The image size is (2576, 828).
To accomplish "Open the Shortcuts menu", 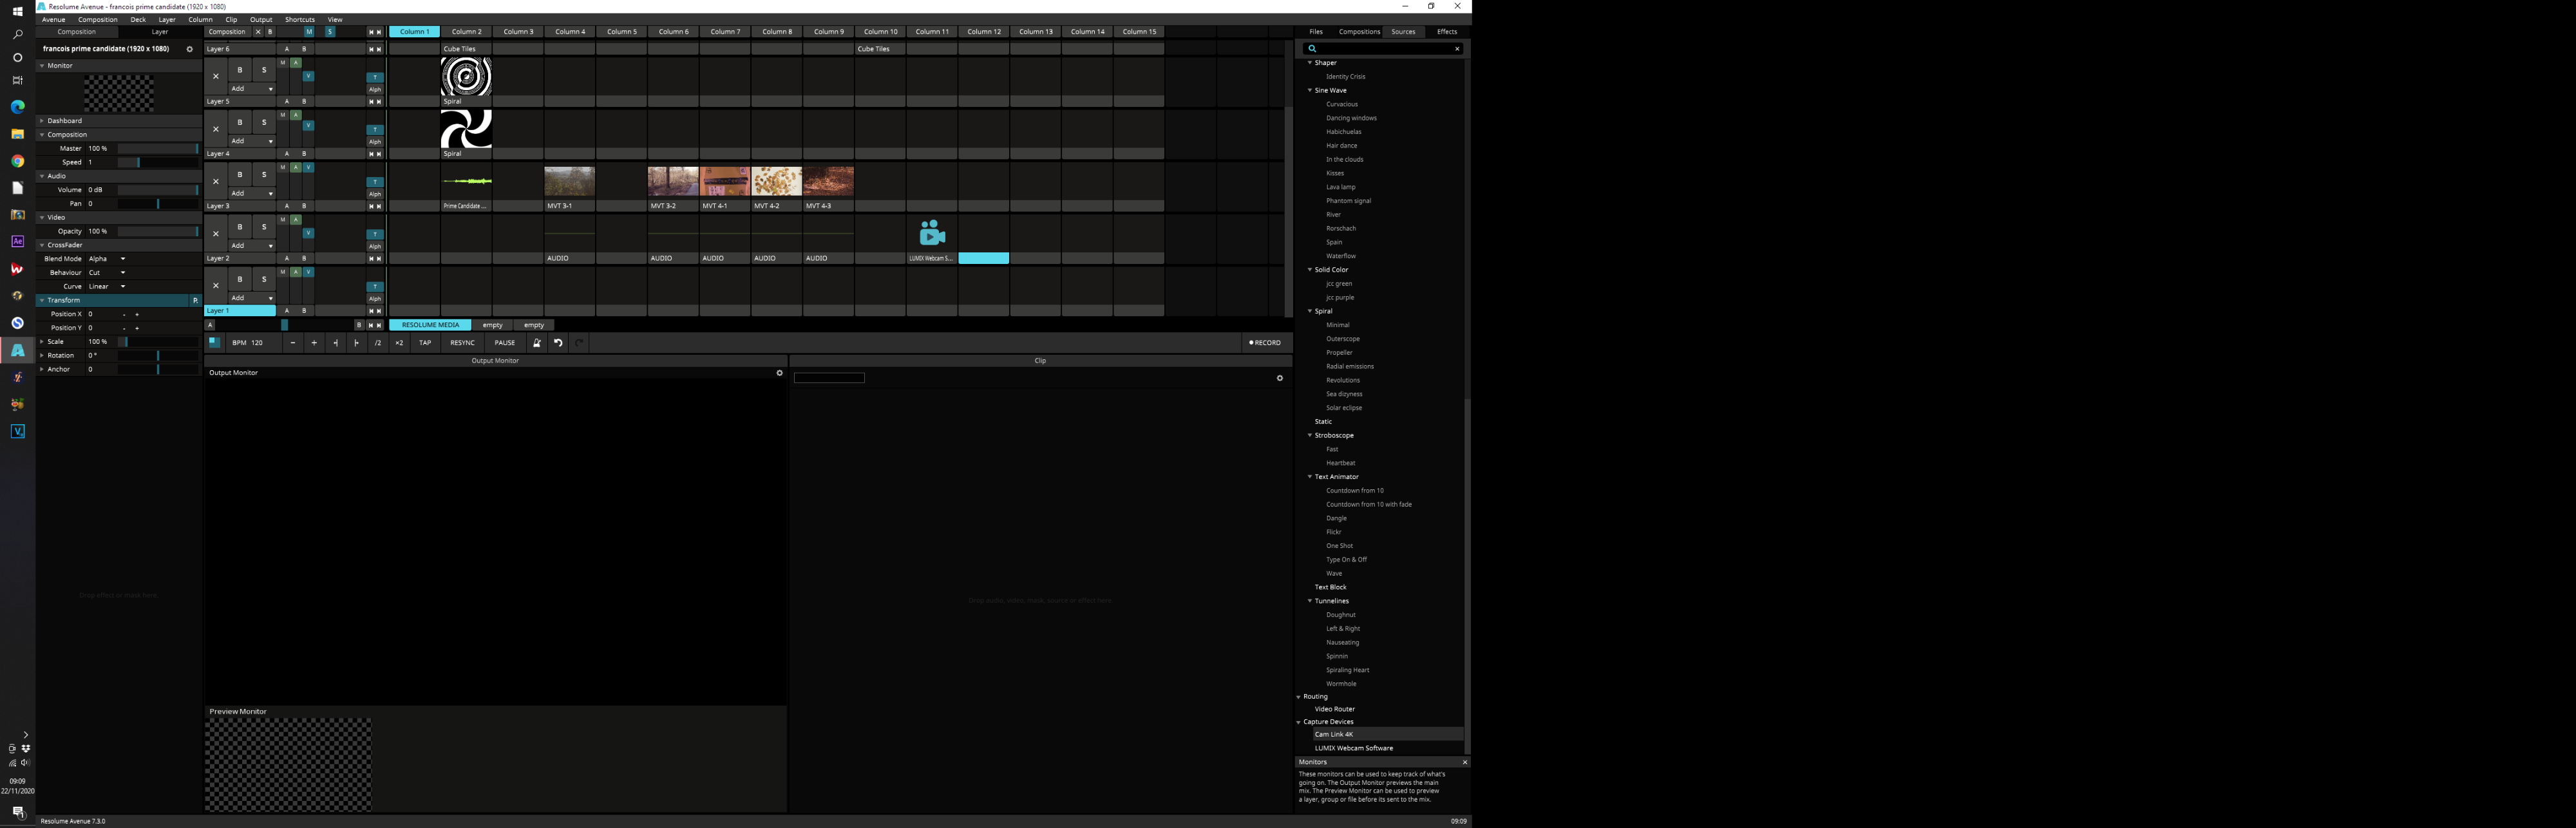I will (299, 20).
